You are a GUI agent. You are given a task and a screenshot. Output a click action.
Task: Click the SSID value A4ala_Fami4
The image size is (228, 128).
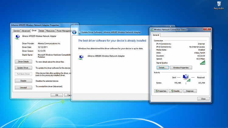point(199,53)
